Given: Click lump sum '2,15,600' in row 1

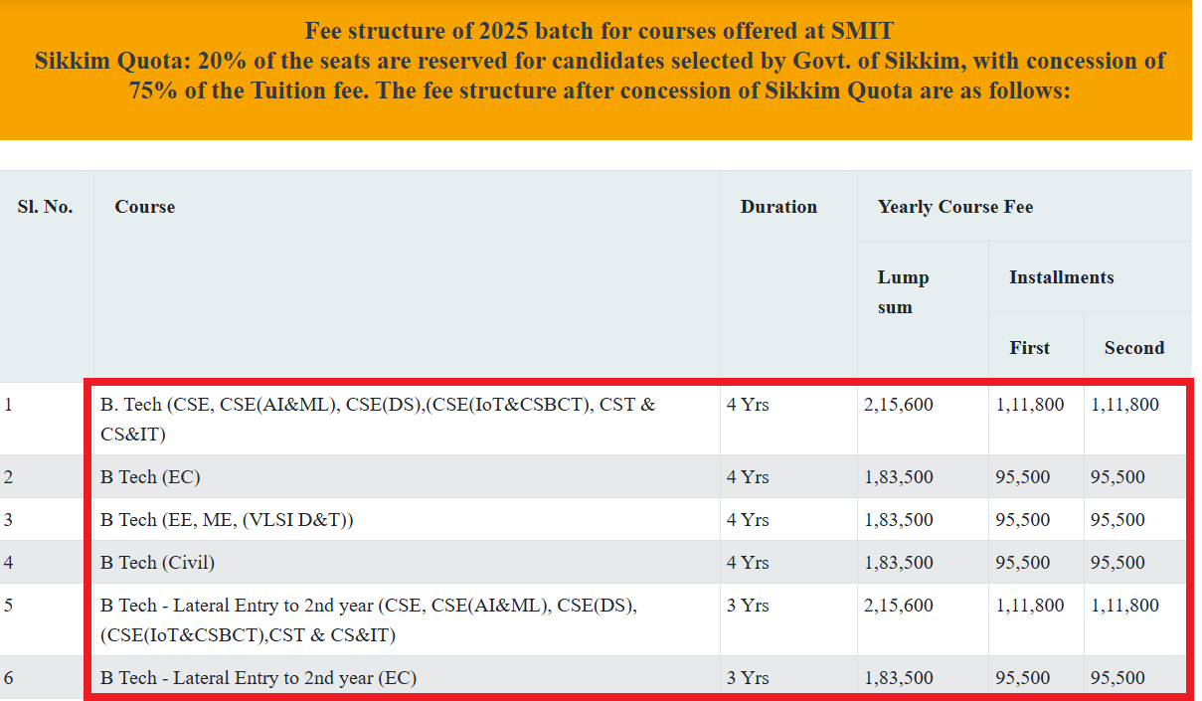Looking at the screenshot, I should point(899,405).
